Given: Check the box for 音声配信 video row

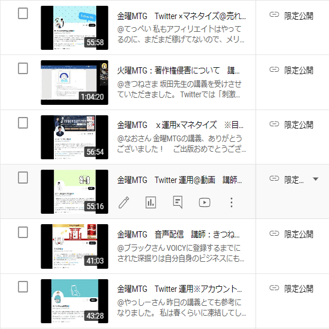Looking at the screenshot, I should pyautogui.click(x=23, y=232).
